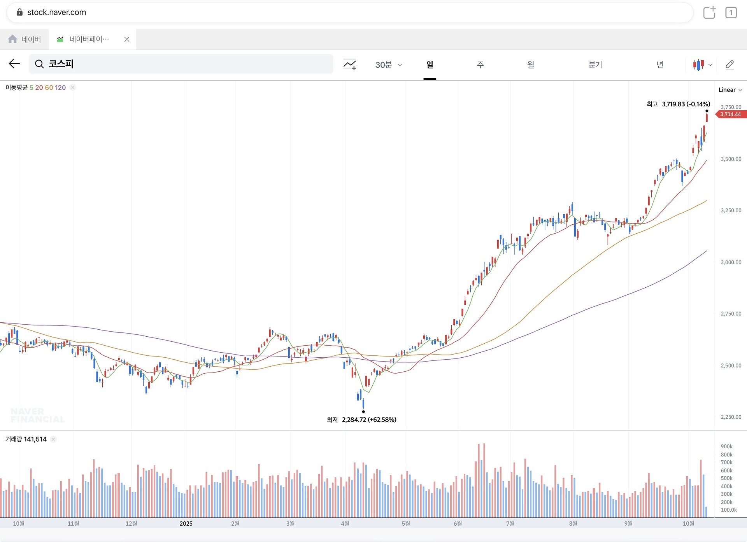Image resolution: width=747 pixels, height=542 pixels.
Task: Switch to the 주 weekly tab
Action: [480, 65]
